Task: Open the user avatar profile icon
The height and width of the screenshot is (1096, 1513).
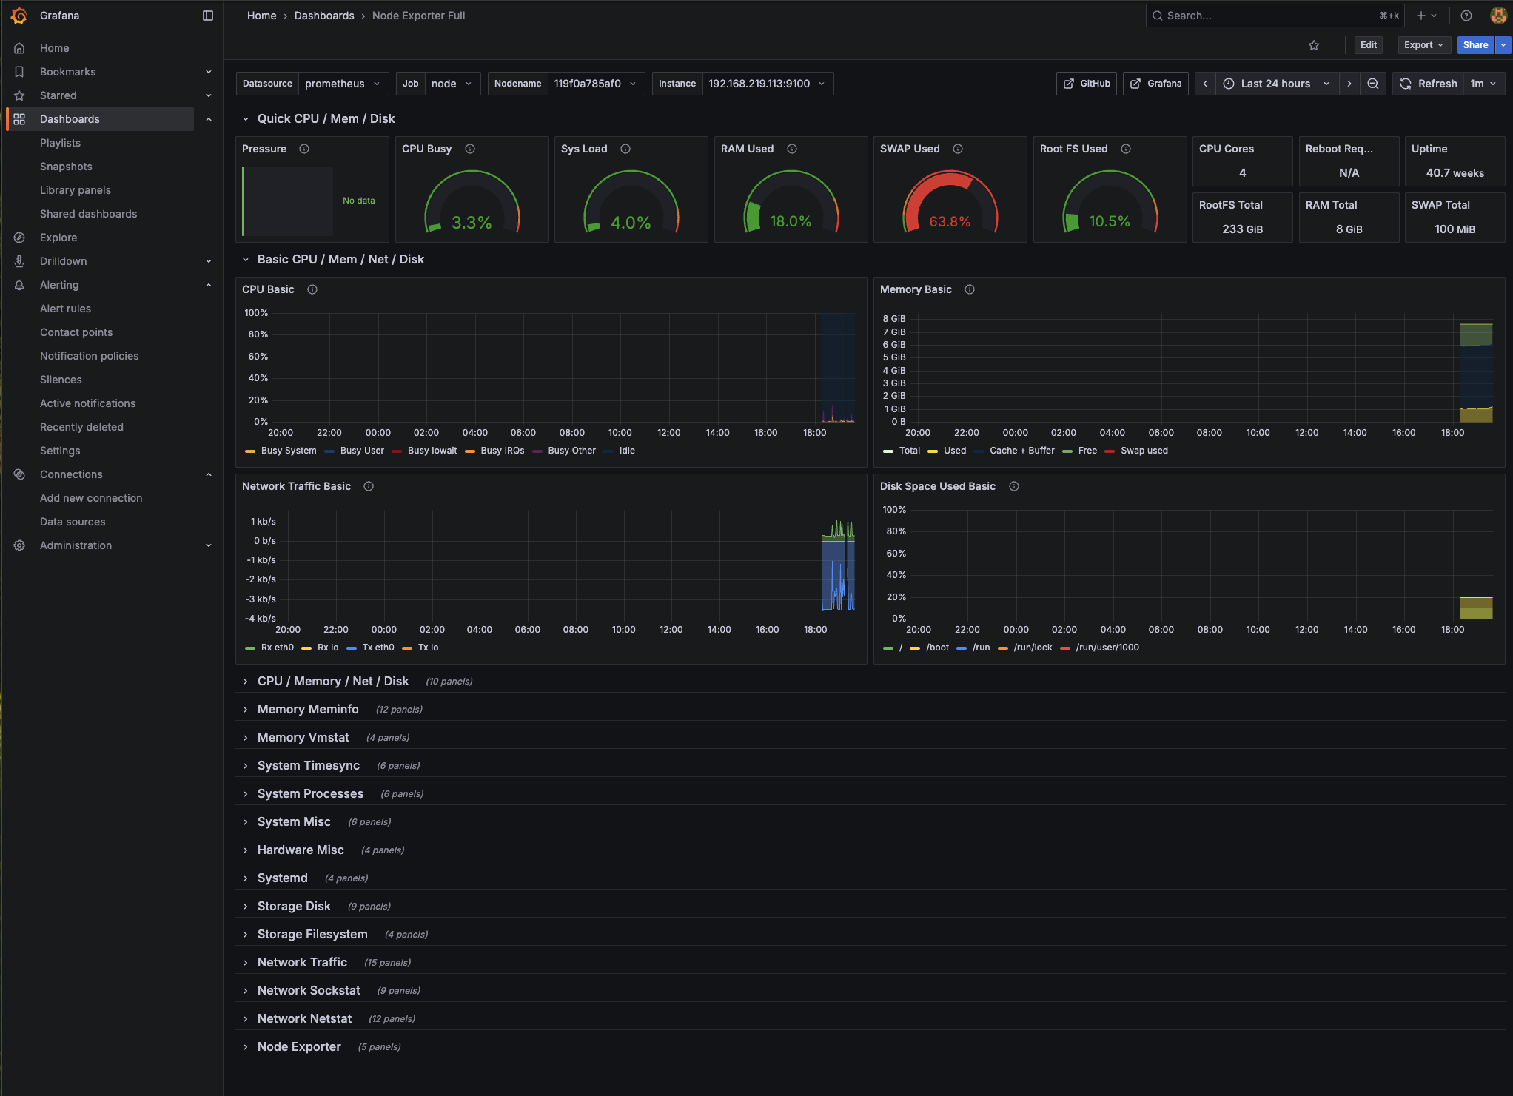Action: click(1498, 16)
